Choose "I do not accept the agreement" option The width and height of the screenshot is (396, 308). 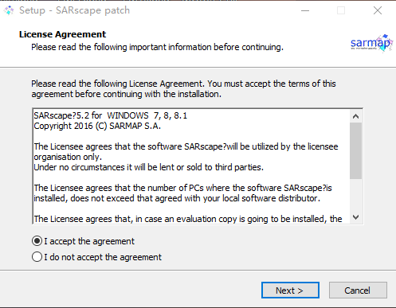point(37,257)
